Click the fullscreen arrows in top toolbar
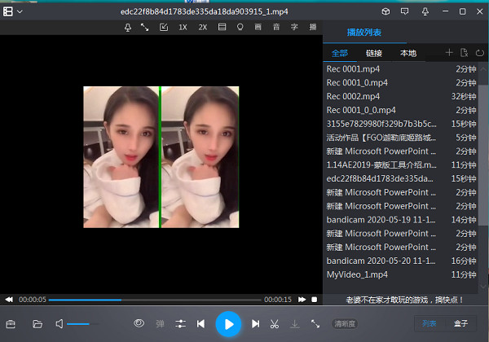The height and width of the screenshot is (342, 489). [x=145, y=28]
